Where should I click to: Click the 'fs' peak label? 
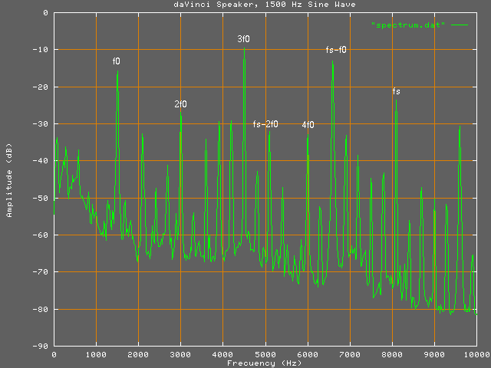396,91
